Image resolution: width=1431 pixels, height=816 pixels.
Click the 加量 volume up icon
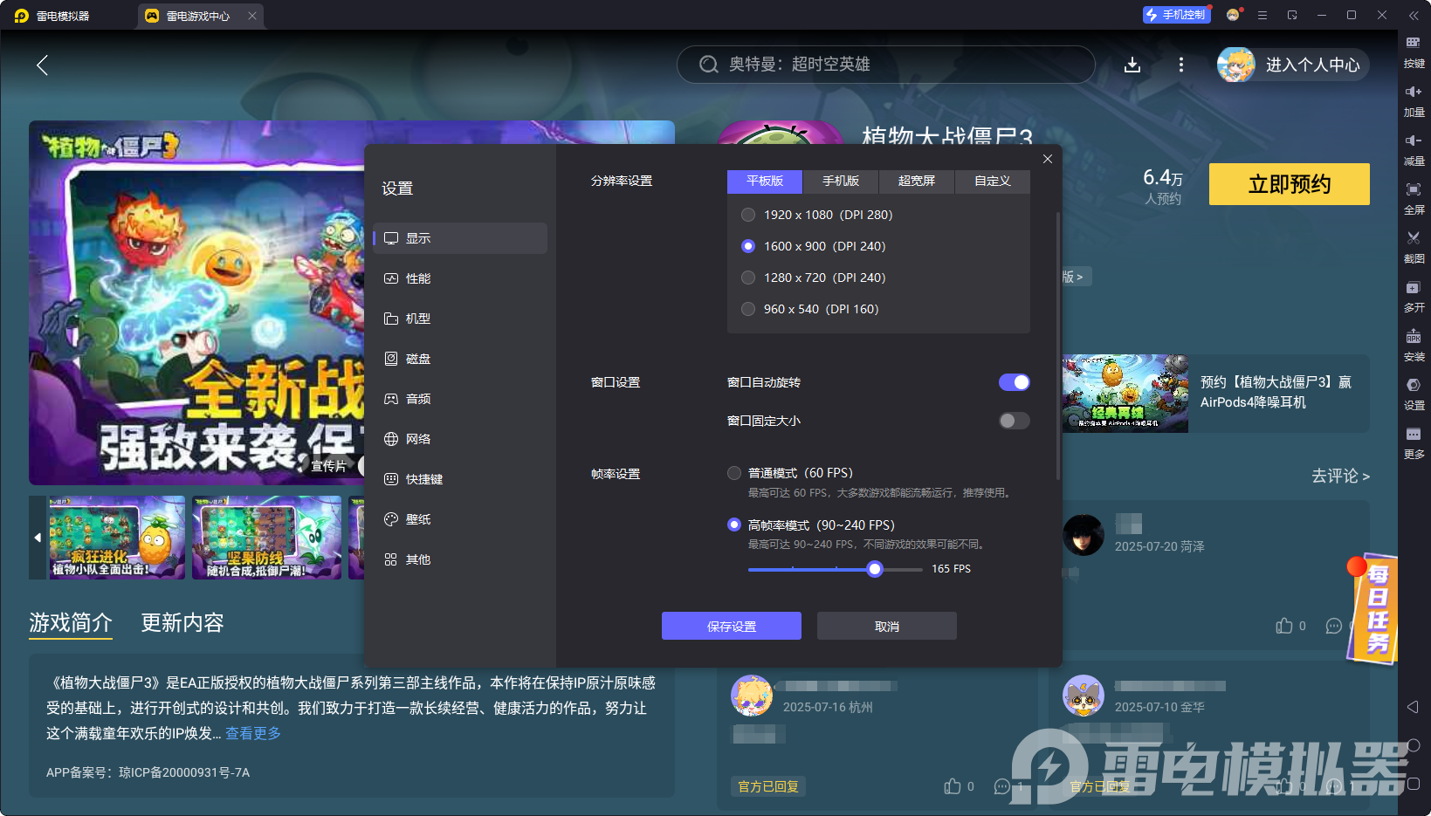point(1414,92)
